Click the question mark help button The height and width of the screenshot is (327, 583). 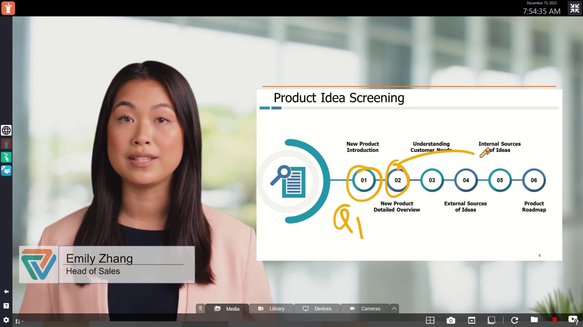click(6, 306)
